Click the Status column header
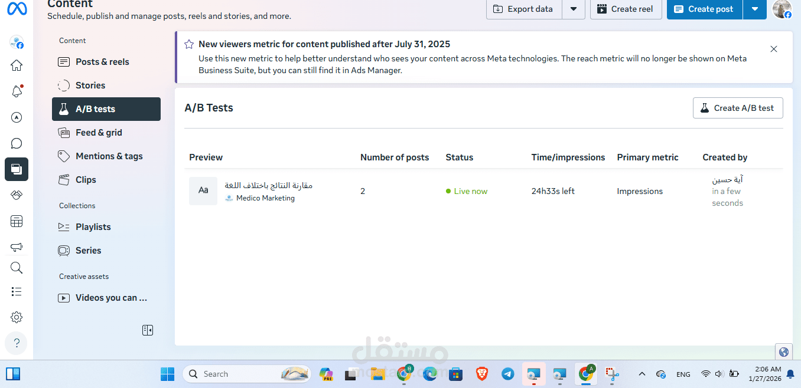Screen dimensions: 801x388 460,157
